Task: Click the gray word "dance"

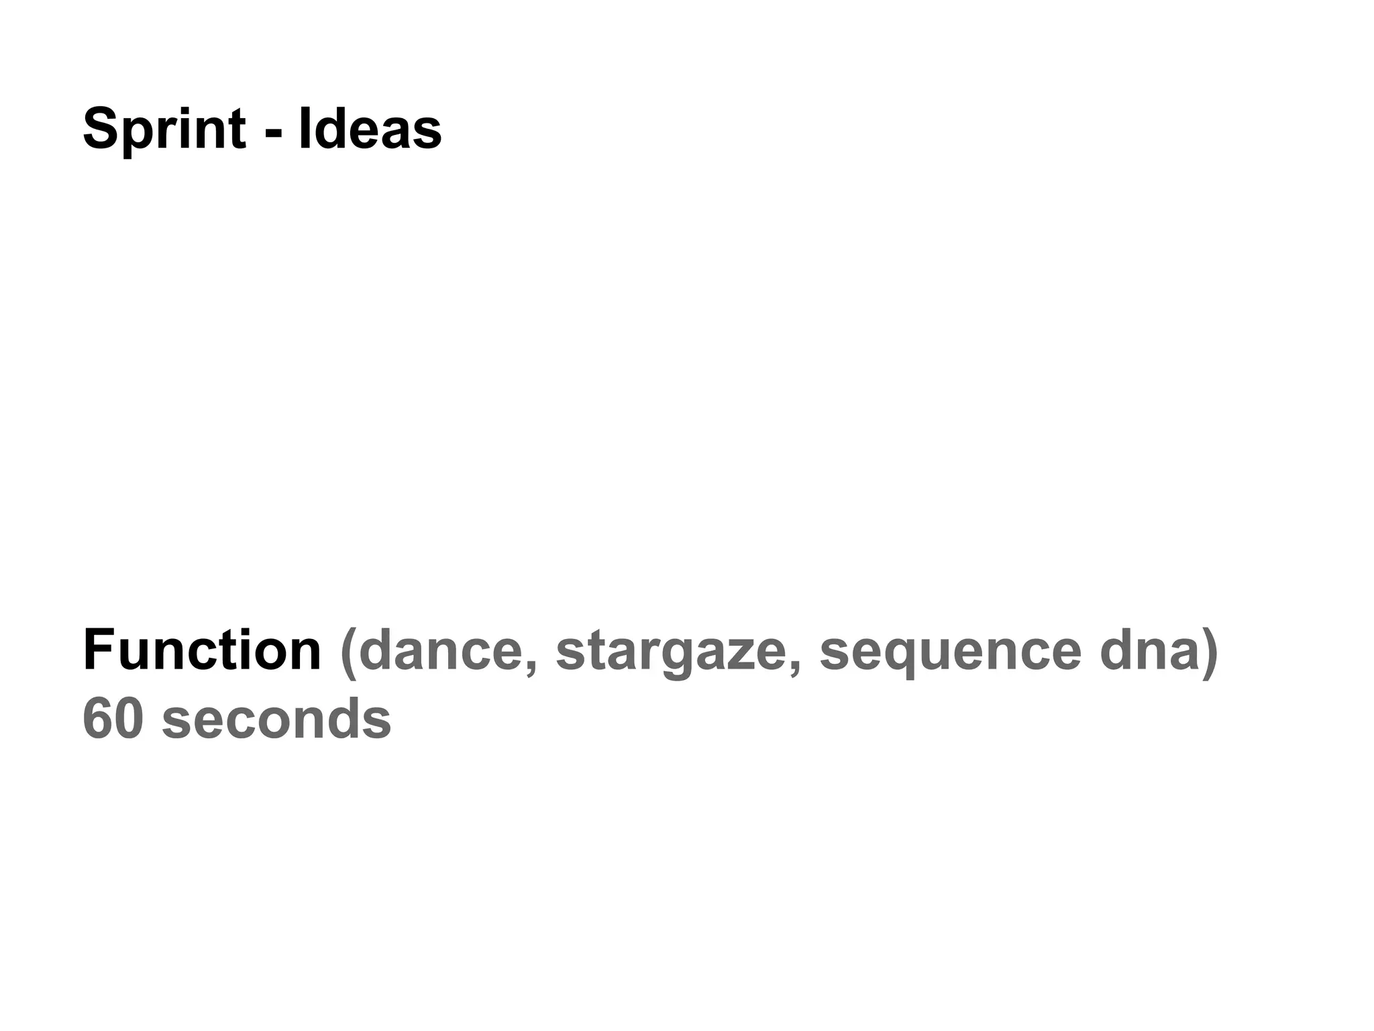Action: pyautogui.click(x=440, y=650)
